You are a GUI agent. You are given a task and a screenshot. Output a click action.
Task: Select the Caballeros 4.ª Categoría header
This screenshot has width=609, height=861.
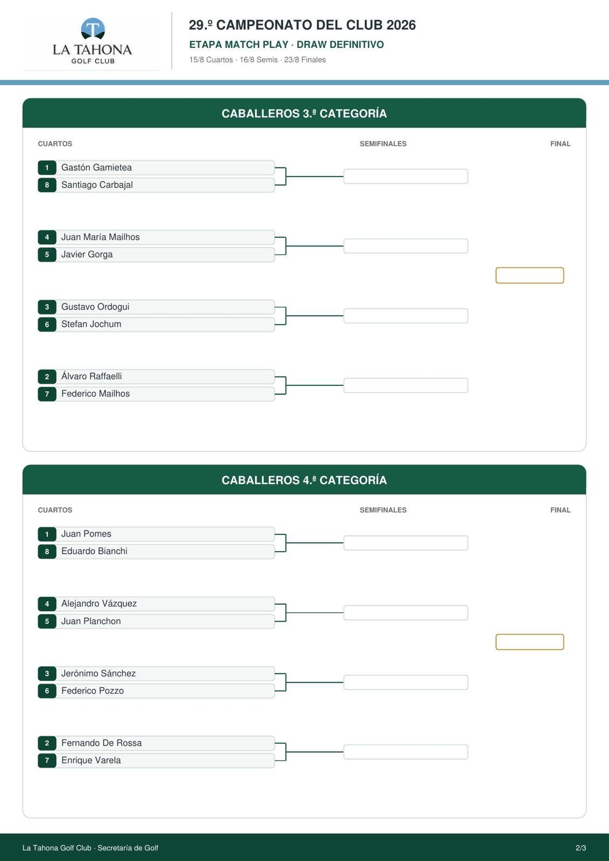click(304, 479)
